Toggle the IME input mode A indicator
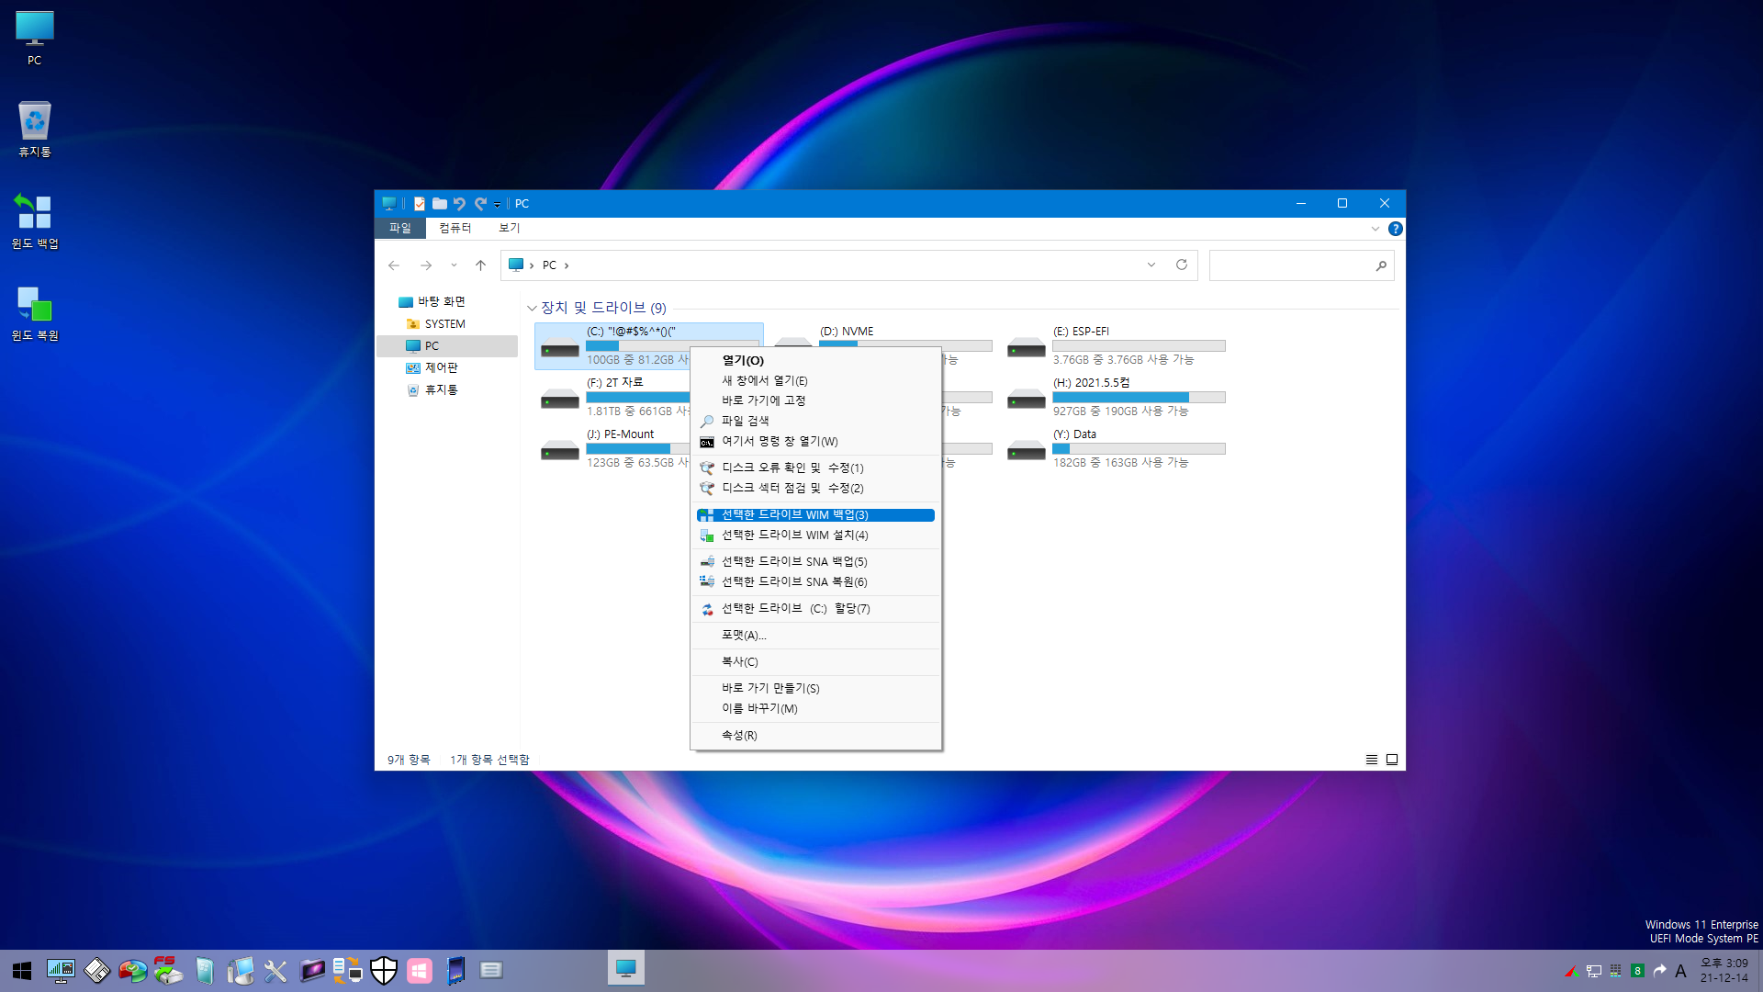The width and height of the screenshot is (1763, 992). click(1680, 971)
